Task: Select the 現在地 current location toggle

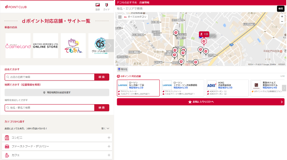Action: coord(122,69)
